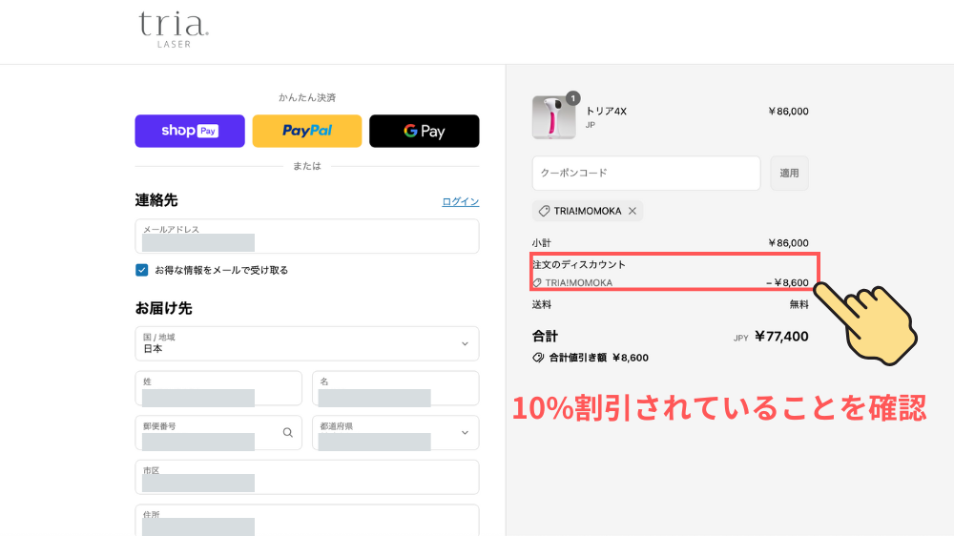Click the メールアドレス email field

pos(307,237)
